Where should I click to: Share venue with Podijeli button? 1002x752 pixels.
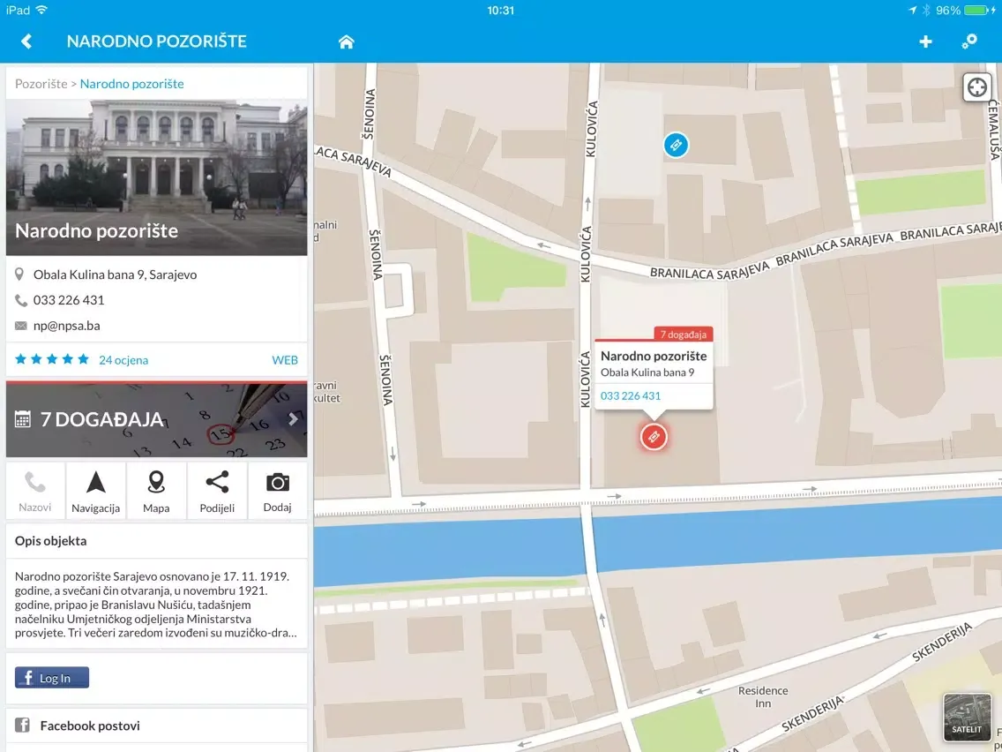[x=217, y=491]
